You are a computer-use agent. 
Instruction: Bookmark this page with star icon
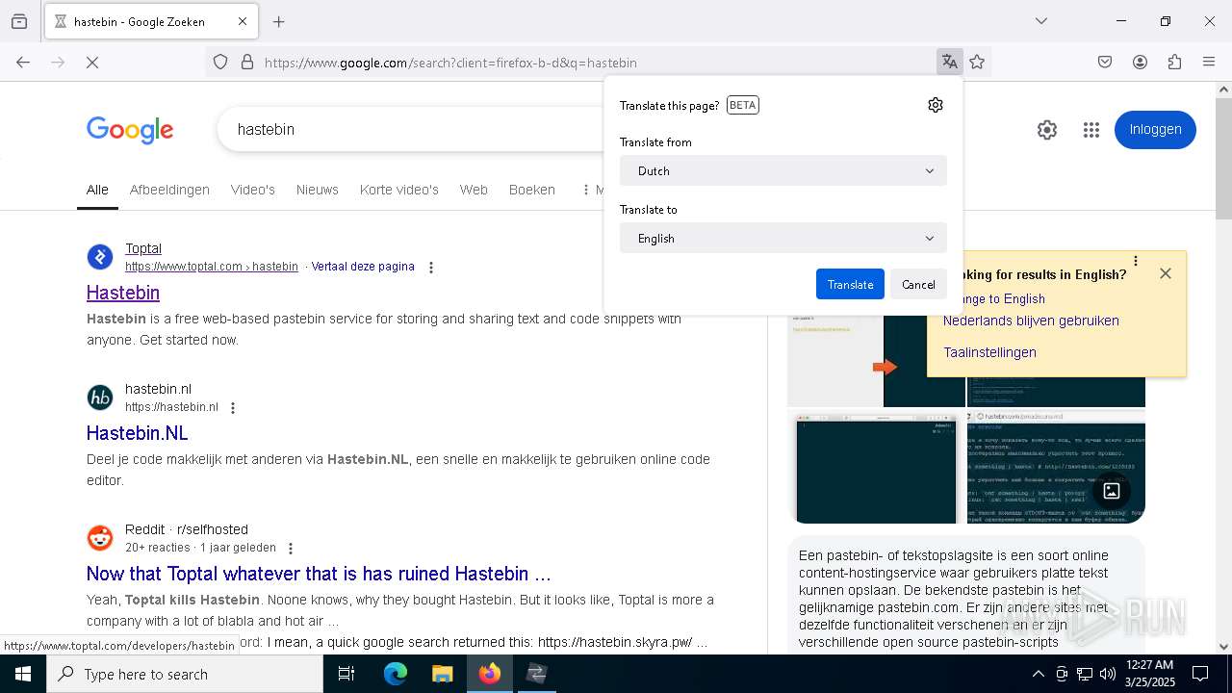[x=977, y=63]
